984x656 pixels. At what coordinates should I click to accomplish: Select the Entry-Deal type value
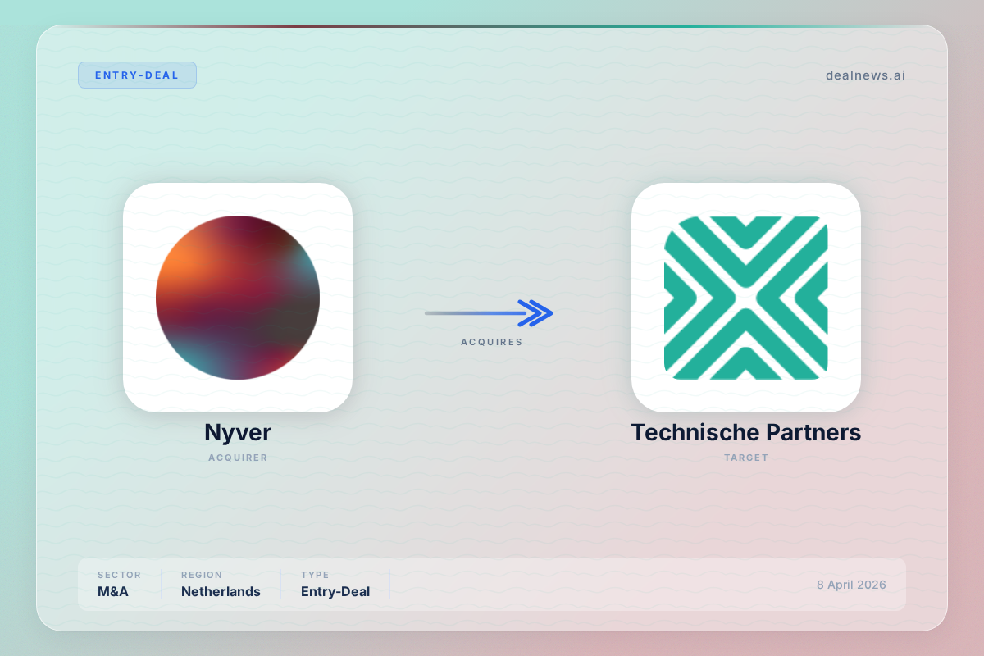(335, 591)
